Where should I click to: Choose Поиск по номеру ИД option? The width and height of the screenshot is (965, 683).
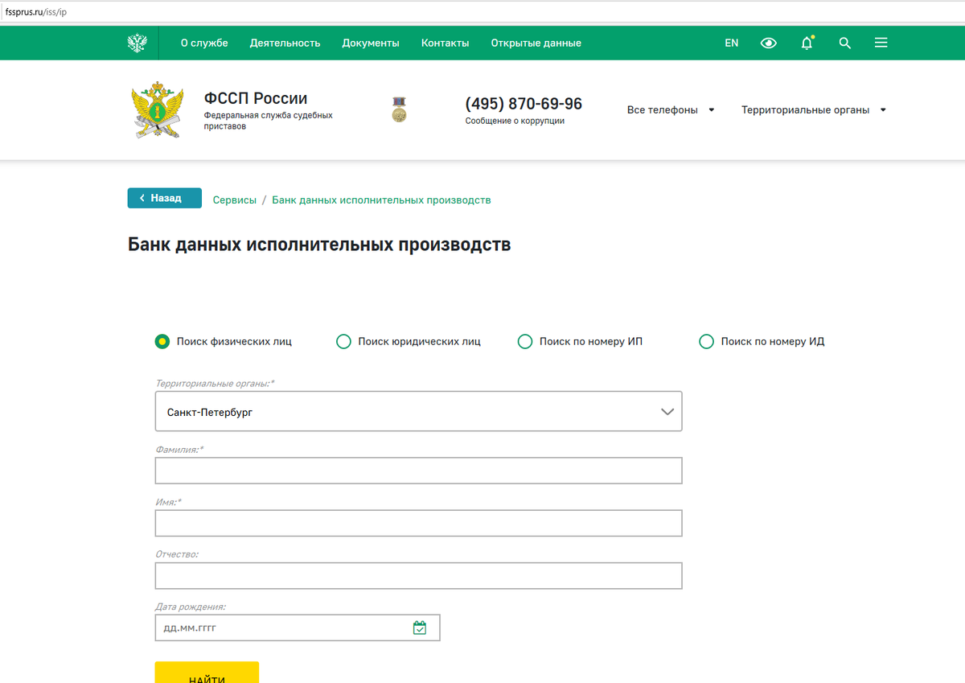[x=706, y=341]
